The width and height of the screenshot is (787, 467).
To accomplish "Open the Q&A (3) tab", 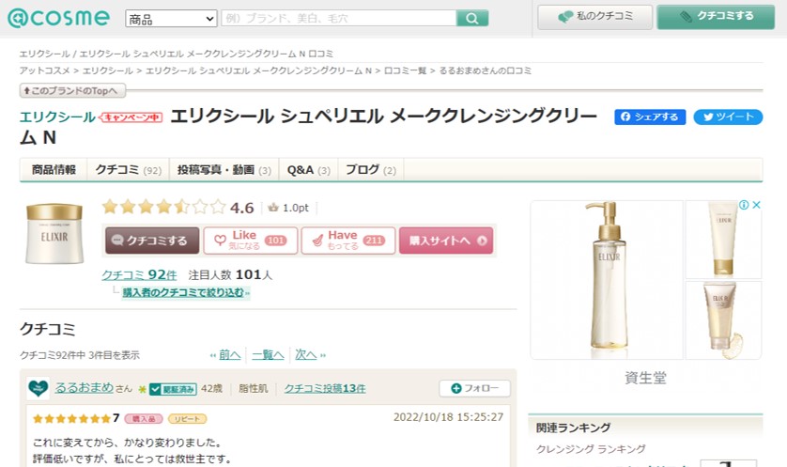I will [x=309, y=170].
